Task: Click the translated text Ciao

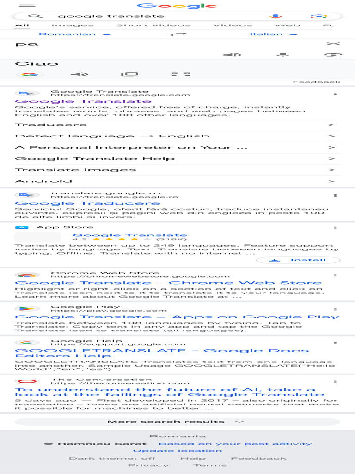Action: click(x=37, y=64)
